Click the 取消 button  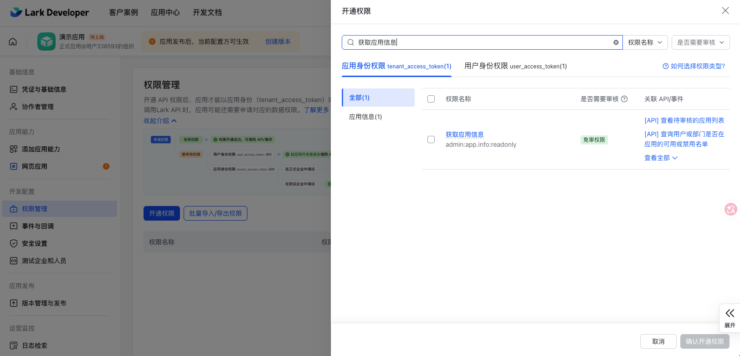[x=658, y=341]
